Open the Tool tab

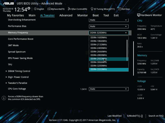coord(106,15)
